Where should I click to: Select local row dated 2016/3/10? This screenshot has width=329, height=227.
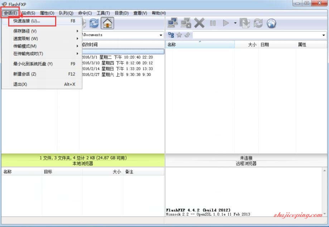pyautogui.click(x=117, y=63)
